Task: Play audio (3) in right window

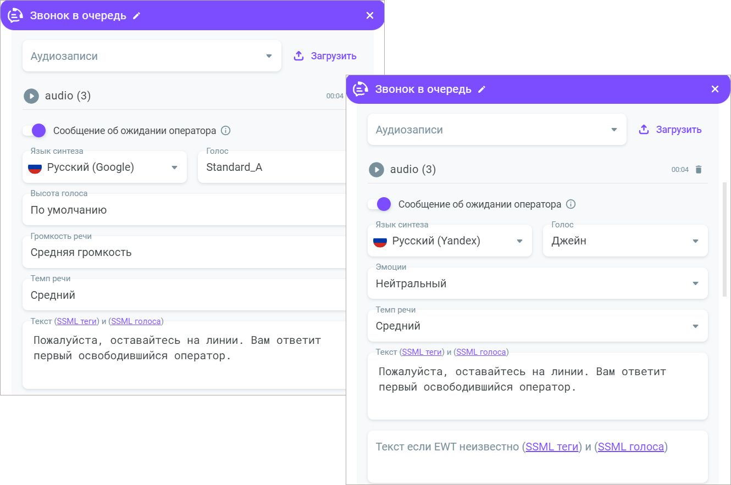Action: (x=376, y=170)
